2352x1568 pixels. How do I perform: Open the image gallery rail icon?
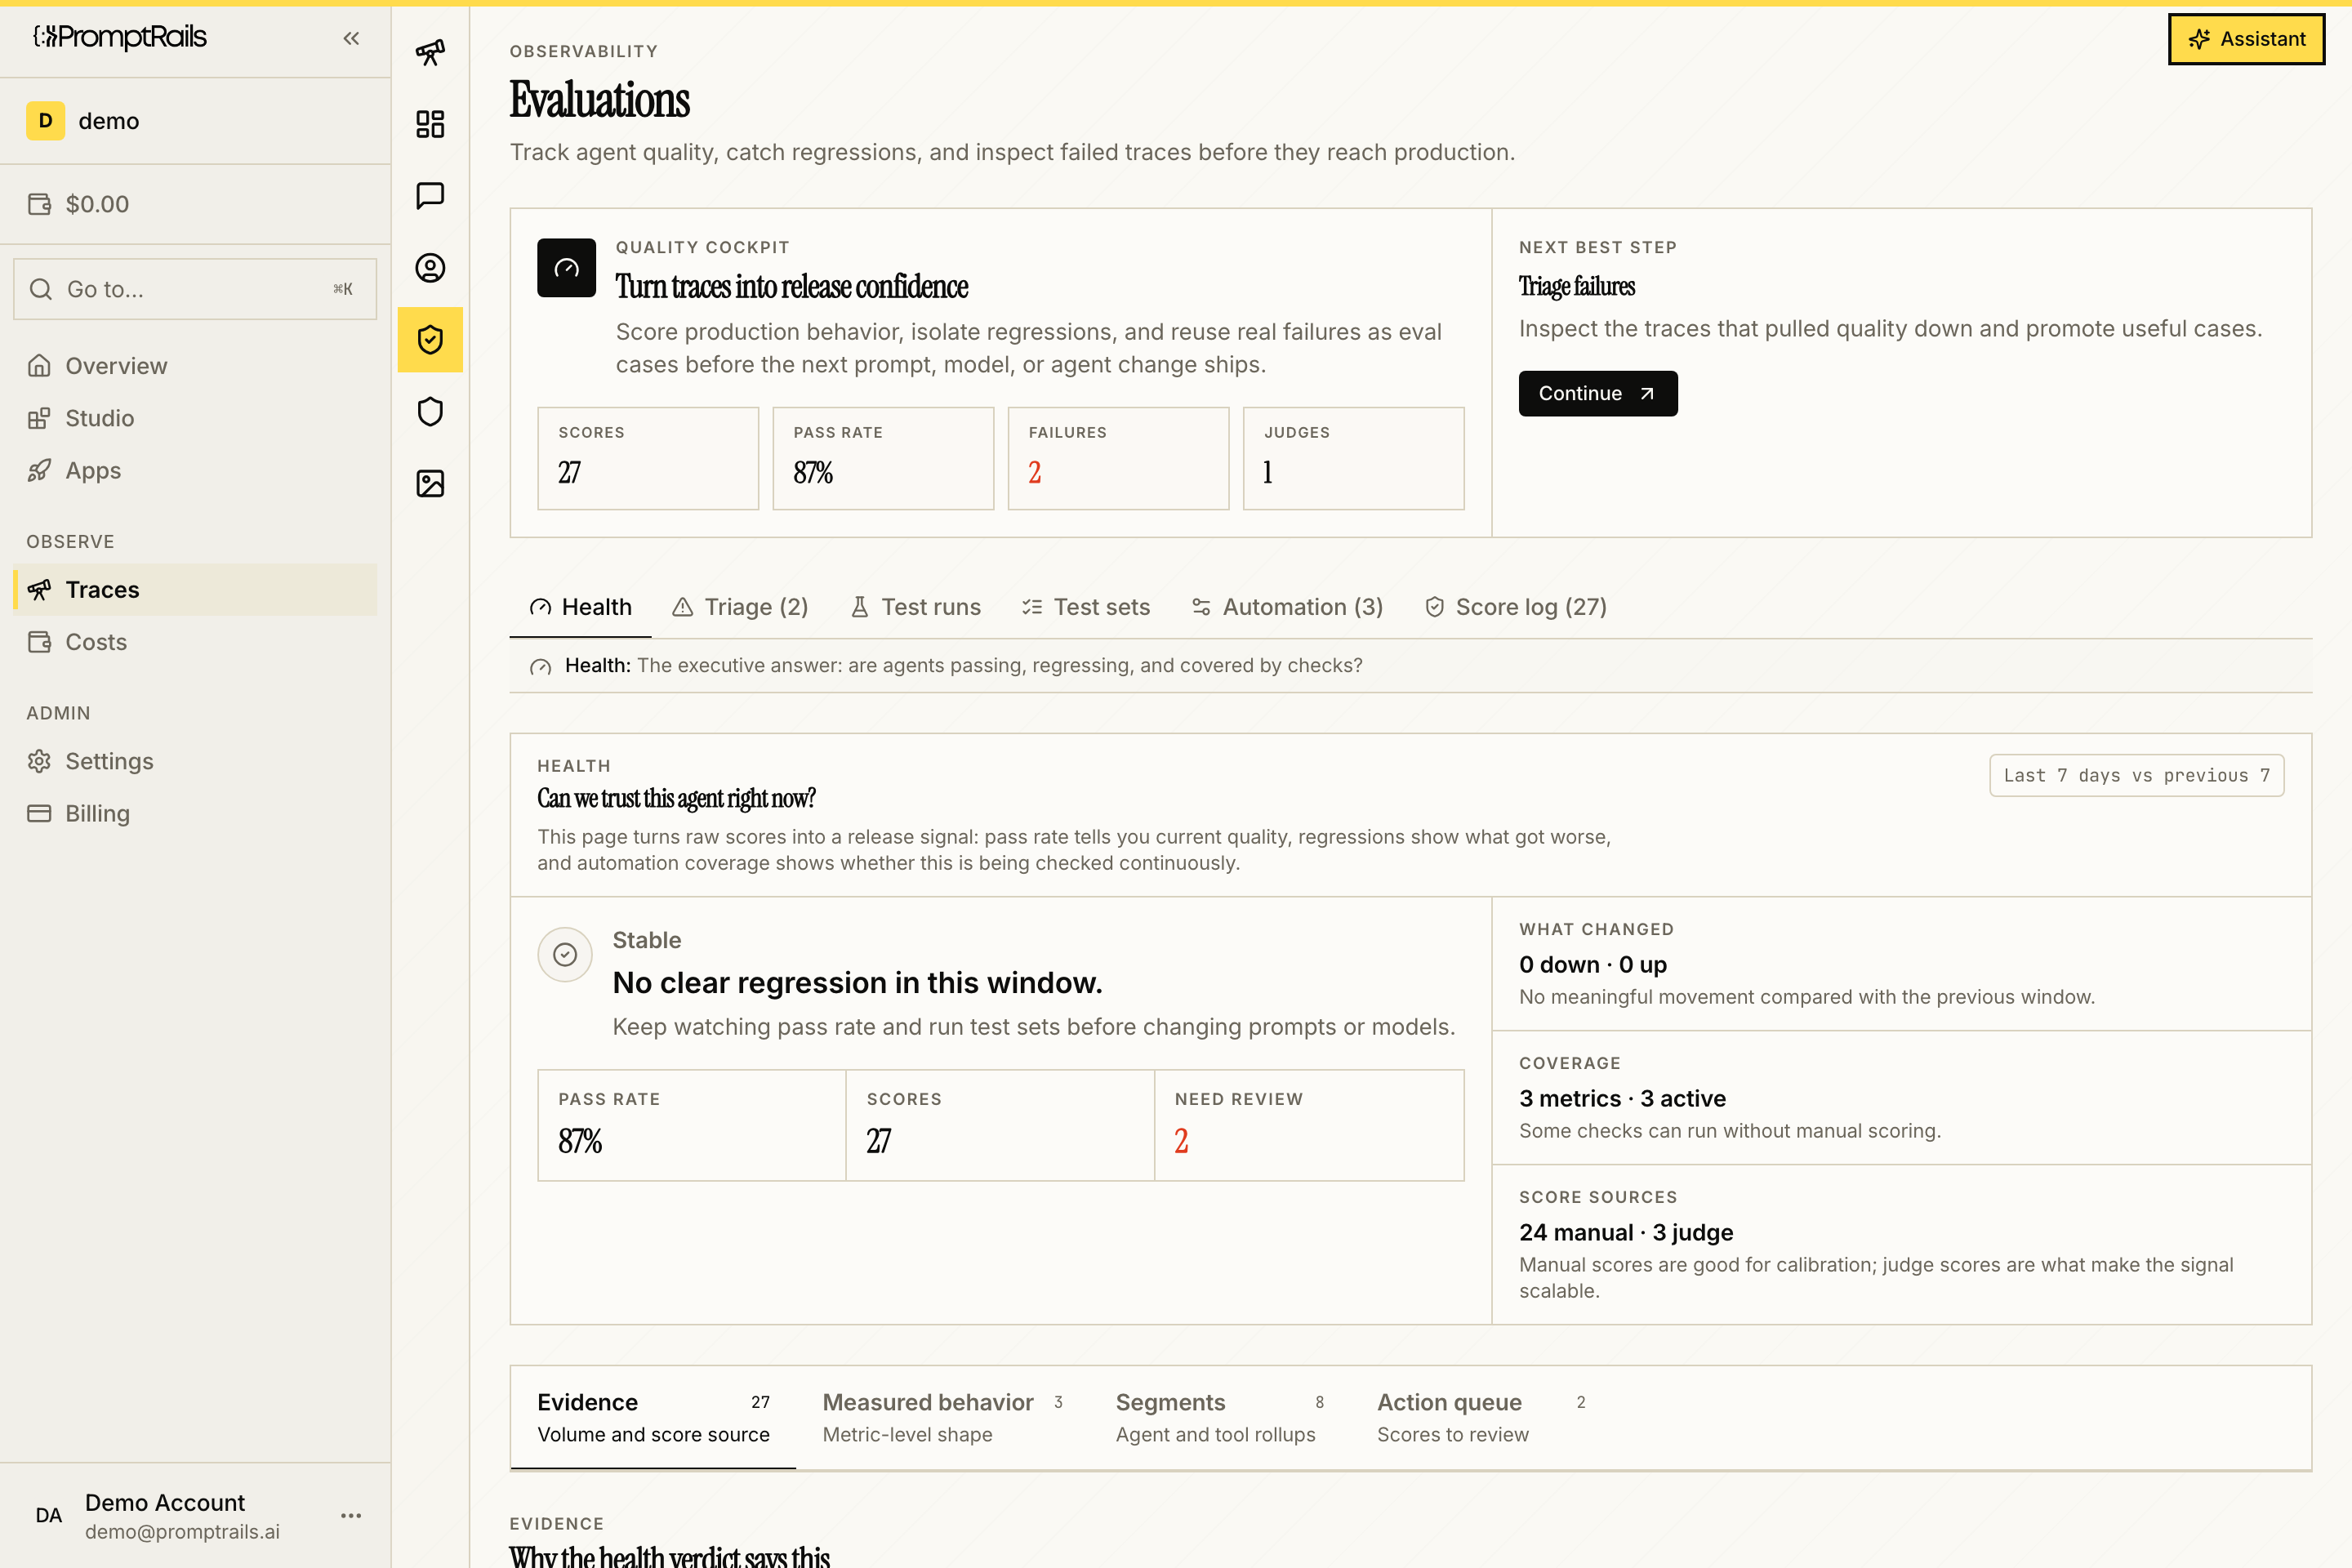[430, 484]
